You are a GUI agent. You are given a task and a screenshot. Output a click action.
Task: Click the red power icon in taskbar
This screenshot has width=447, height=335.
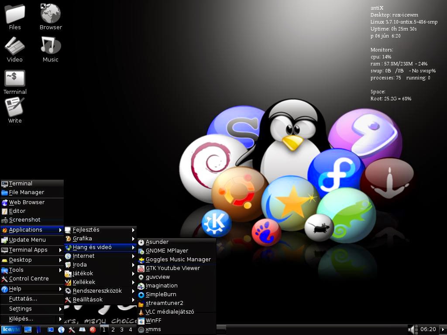[x=93, y=330]
